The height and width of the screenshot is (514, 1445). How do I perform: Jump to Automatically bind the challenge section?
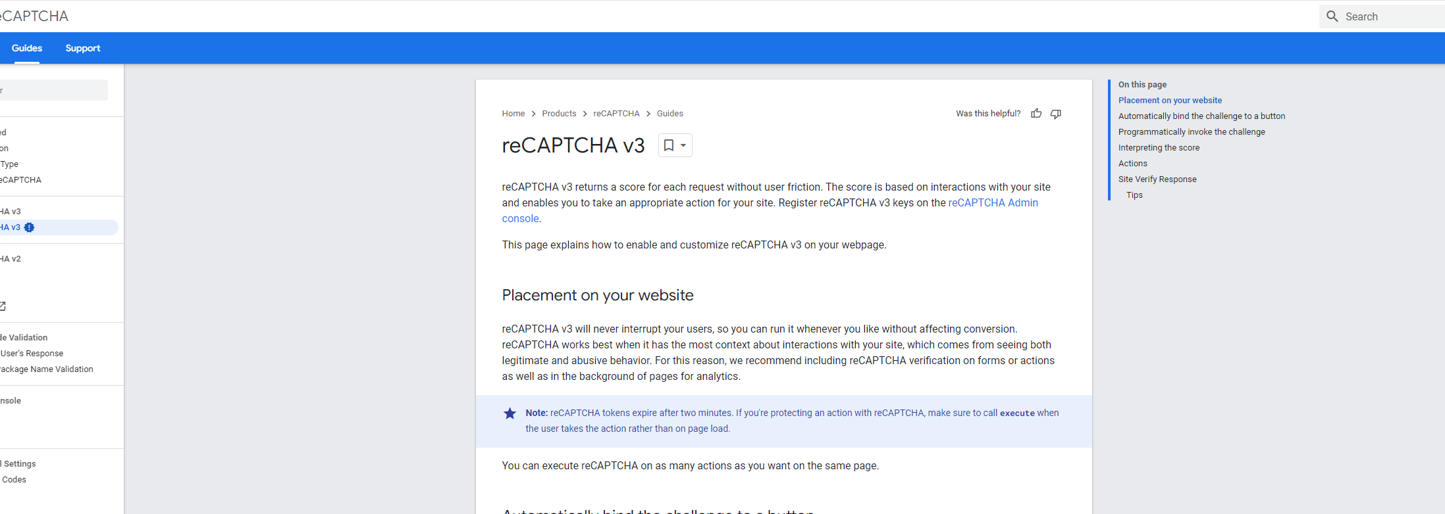tap(1201, 116)
